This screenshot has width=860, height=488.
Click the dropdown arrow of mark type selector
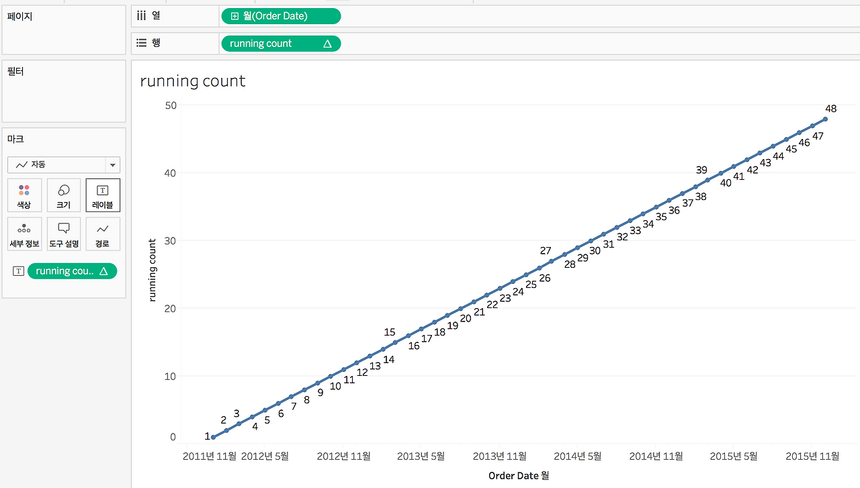click(x=112, y=164)
